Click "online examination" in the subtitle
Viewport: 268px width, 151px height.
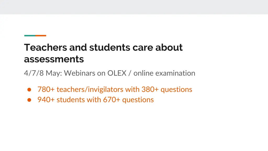(x=164, y=73)
